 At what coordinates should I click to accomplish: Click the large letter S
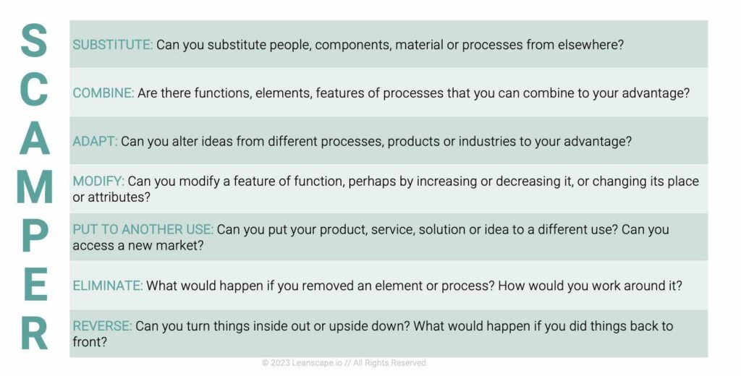[34, 41]
